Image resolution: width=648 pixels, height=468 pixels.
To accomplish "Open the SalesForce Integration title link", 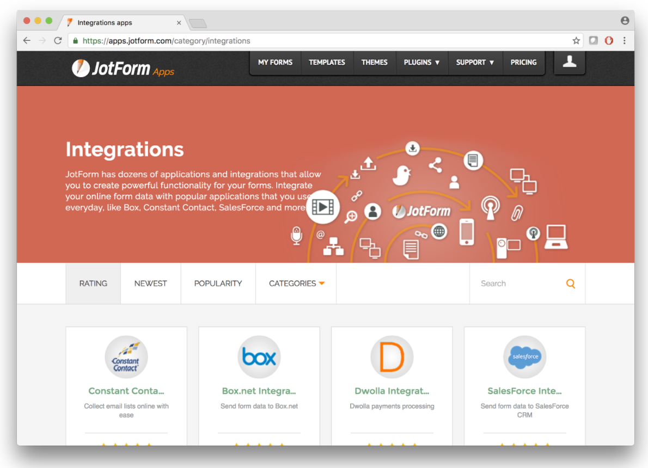I will pos(524,391).
